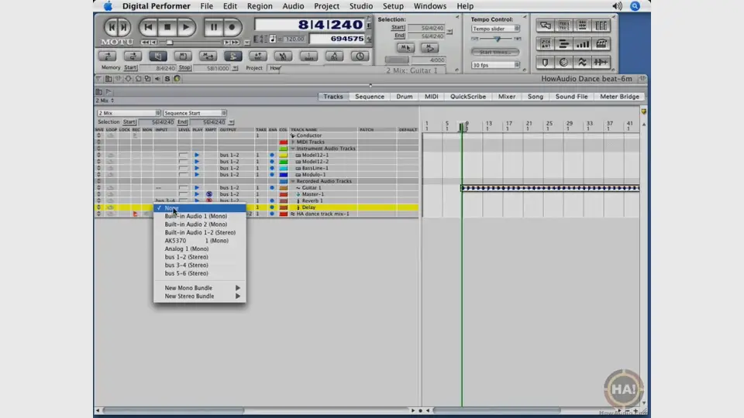Open the waveform editor wave icon
Image resolution: width=744 pixels, height=418 pixels.
(582, 62)
